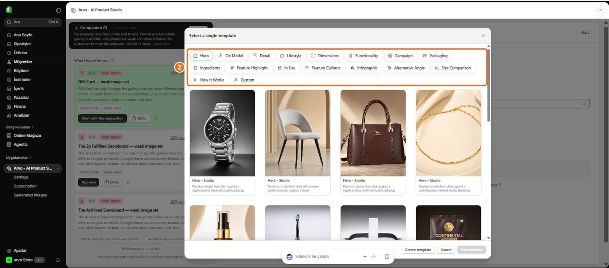This screenshot has height=268, width=609.
Task: Expand the Uygulamalar section
Action: coord(19,158)
